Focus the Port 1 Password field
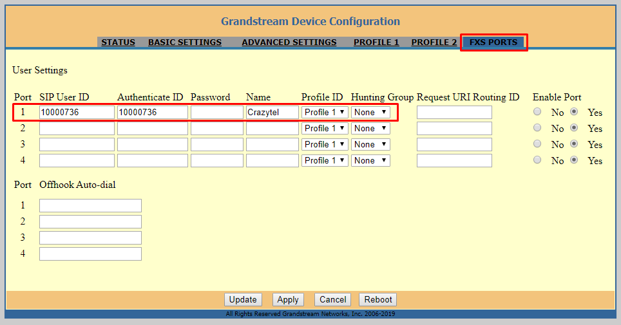This screenshot has height=325, width=621. [216, 112]
